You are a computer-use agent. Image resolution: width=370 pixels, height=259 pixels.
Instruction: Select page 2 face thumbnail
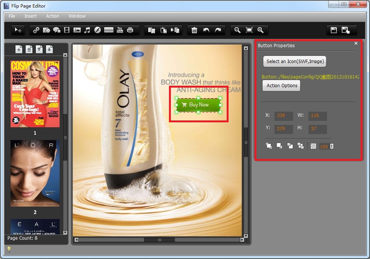[35, 173]
